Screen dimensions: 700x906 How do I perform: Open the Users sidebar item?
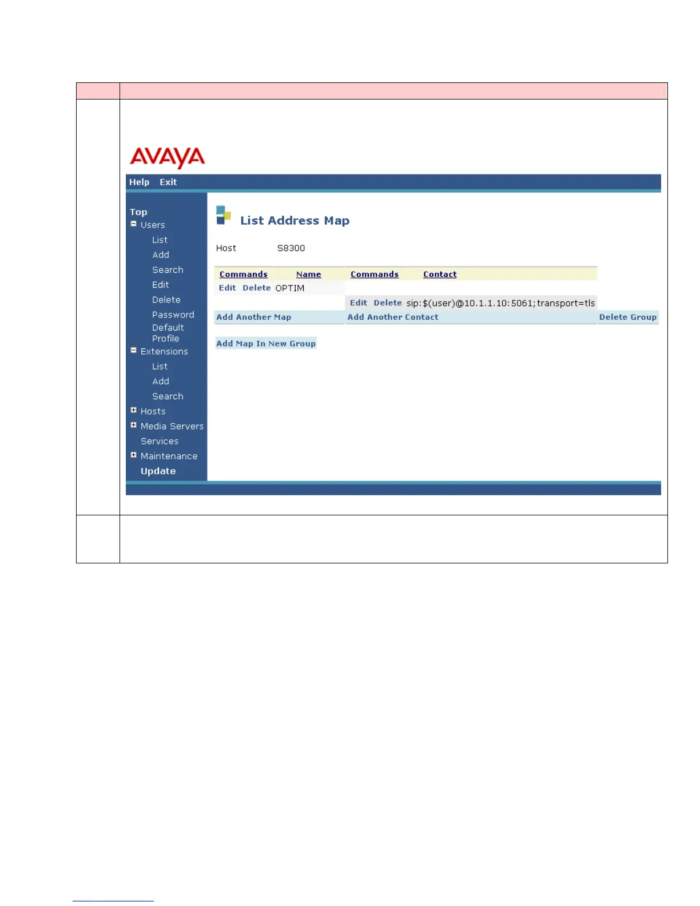pos(153,225)
